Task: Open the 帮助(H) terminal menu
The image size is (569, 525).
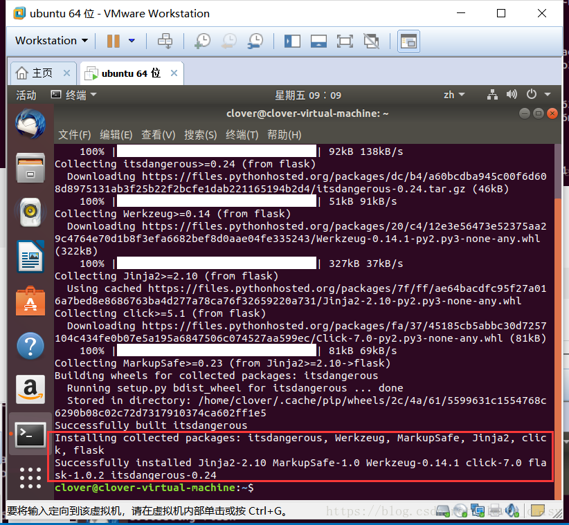Action: click(x=284, y=135)
